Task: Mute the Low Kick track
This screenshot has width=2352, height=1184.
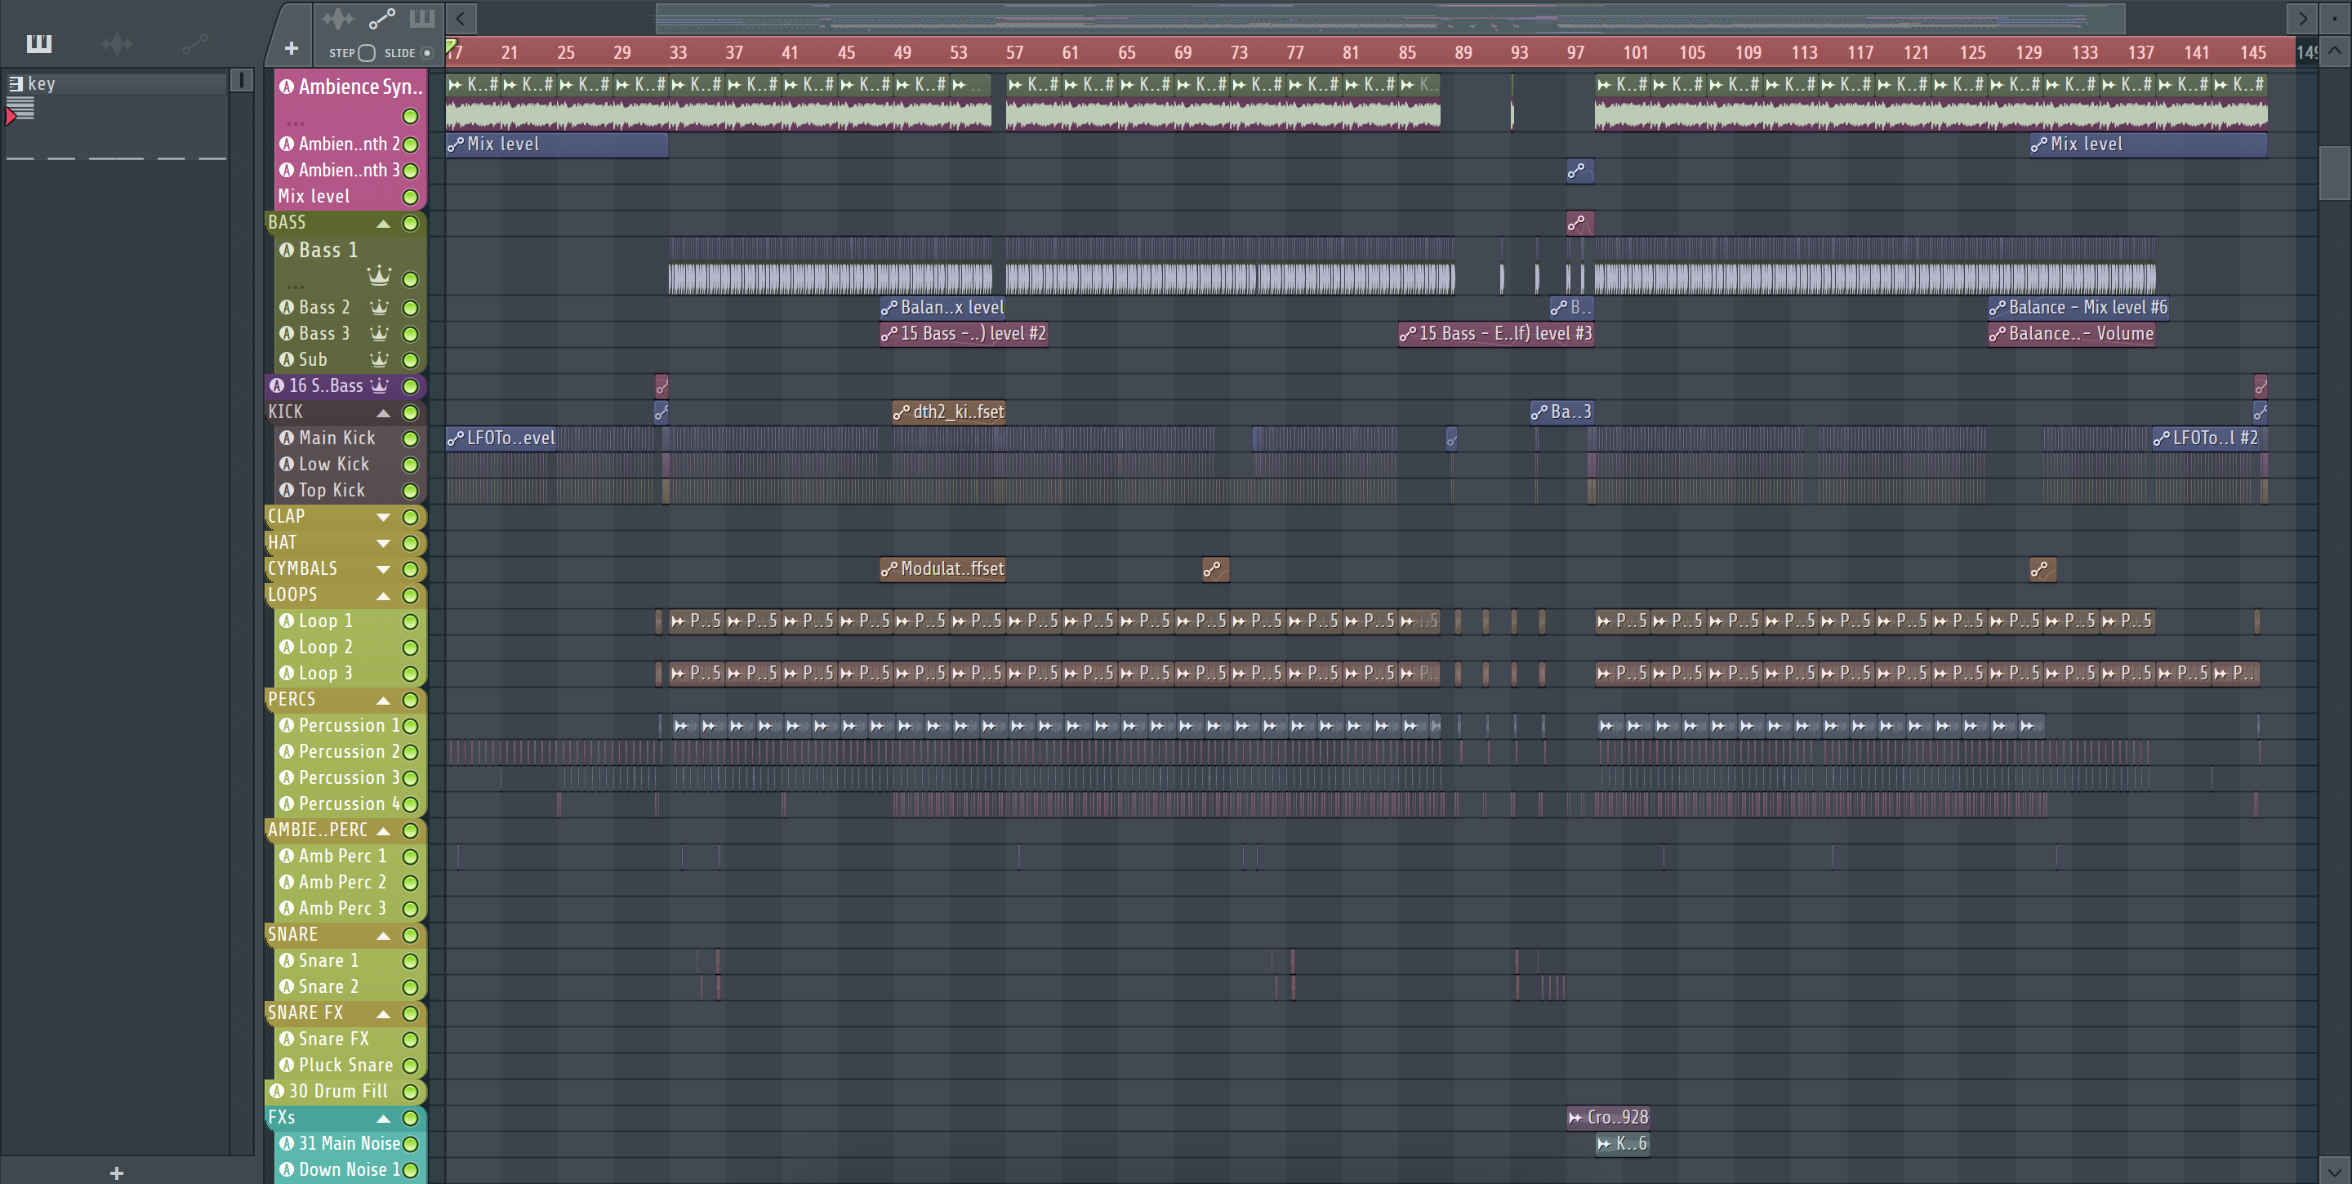Action: [x=411, y=465]
